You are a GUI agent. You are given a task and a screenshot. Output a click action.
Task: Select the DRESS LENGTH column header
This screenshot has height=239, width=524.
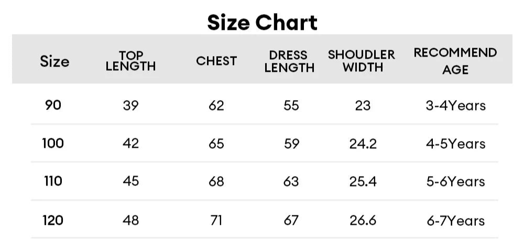[289, 61]
